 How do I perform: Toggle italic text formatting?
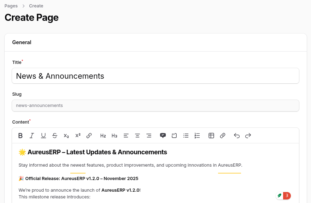click(32, 136)
